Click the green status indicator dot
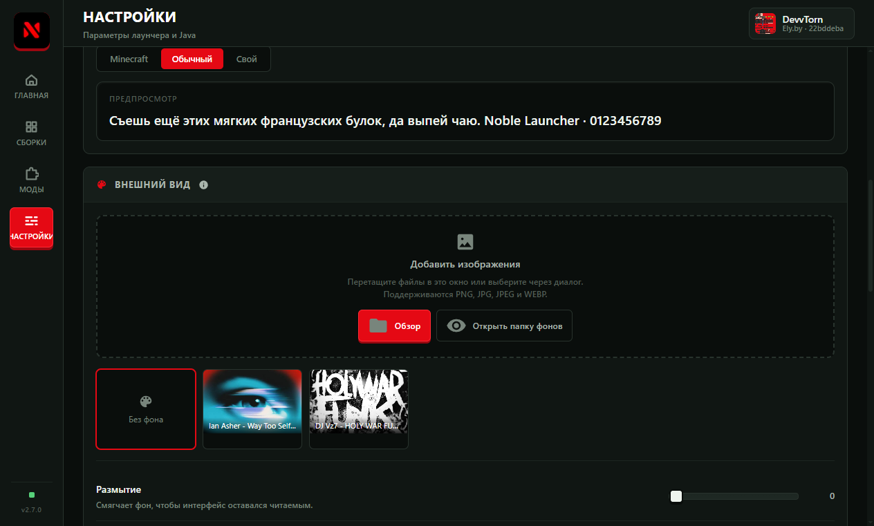Screen dimensions: 874x526 (x=32, y=495)
